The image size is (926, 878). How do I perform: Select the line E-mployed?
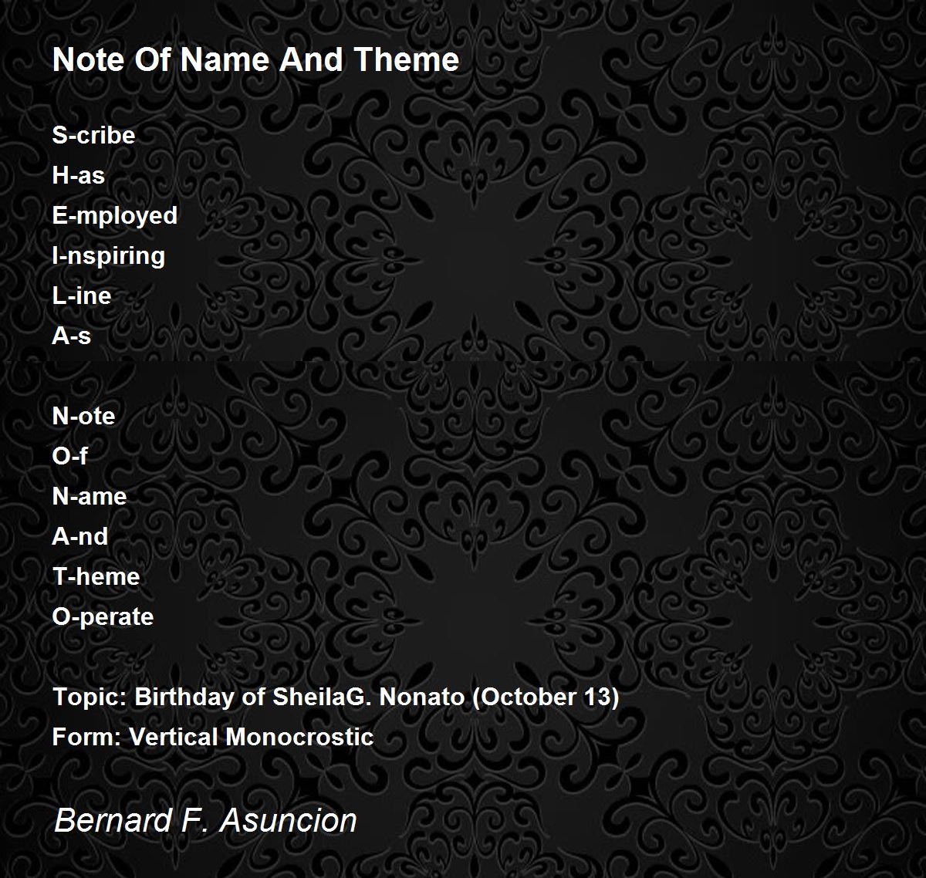(x=115, y=216)
